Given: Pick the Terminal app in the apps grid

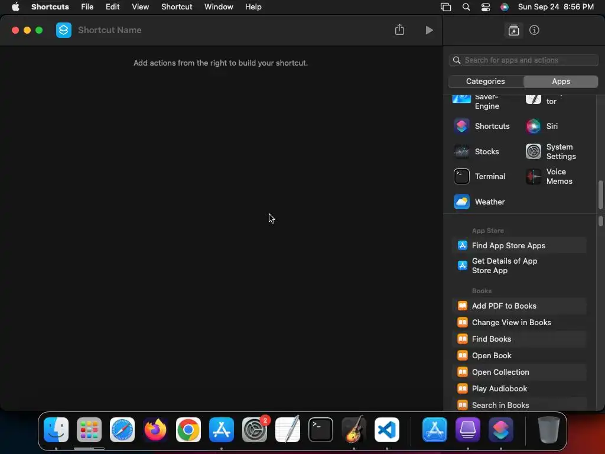Looking at the screenshot, I should click(x=480, y=176).
